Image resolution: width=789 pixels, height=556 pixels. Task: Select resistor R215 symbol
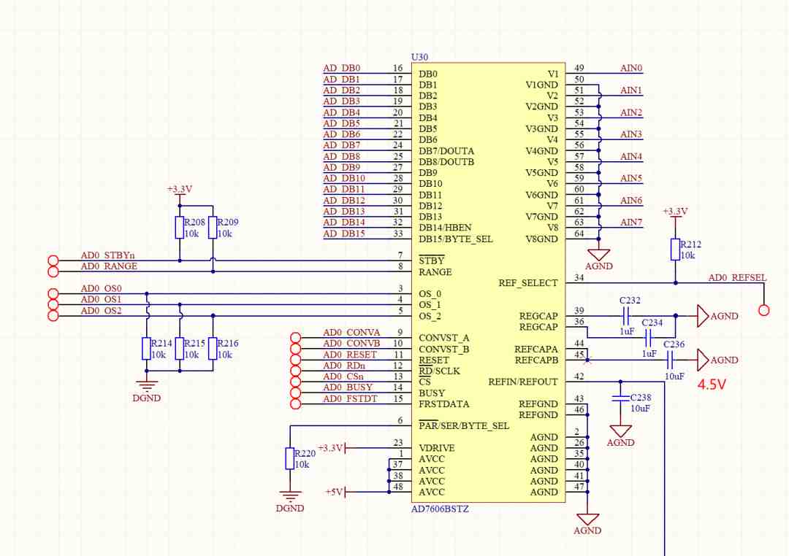[179, 349]
